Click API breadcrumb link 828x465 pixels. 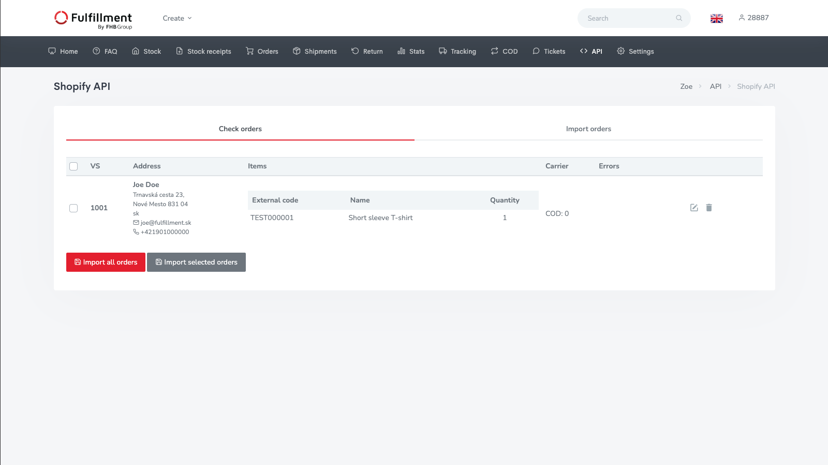pyautogui.click(x=715, y=87)
